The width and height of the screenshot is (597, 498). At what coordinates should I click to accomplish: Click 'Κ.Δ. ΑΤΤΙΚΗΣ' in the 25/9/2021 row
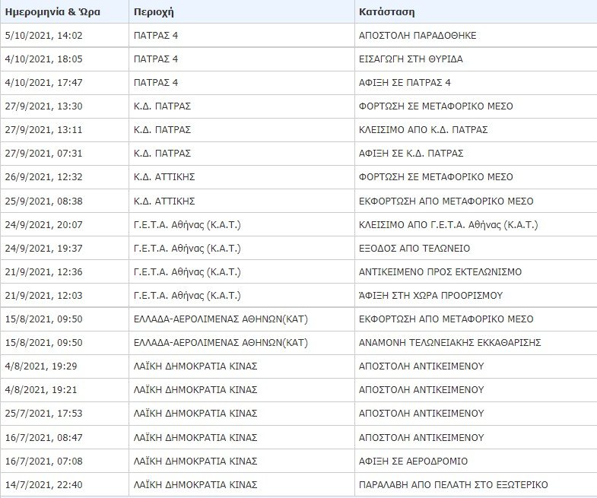pyautogui.click(x=164, y=201)
